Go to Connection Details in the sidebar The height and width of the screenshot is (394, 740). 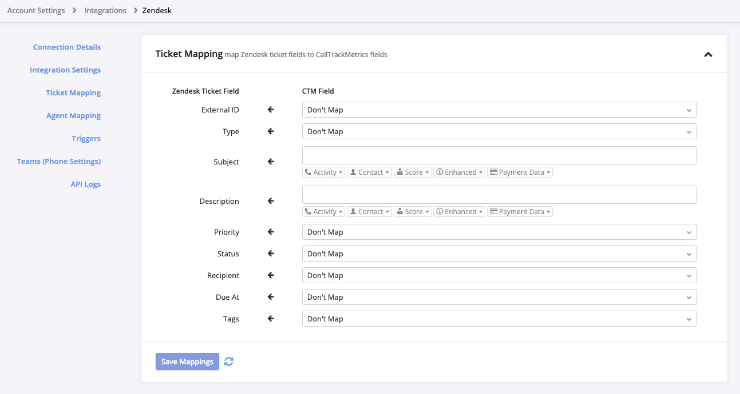67,47
